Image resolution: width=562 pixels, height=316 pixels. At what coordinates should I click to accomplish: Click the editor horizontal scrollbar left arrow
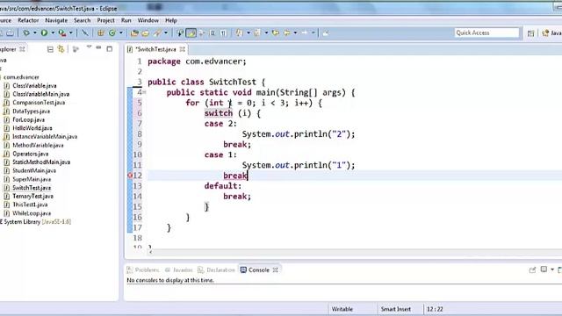point(150,252)
